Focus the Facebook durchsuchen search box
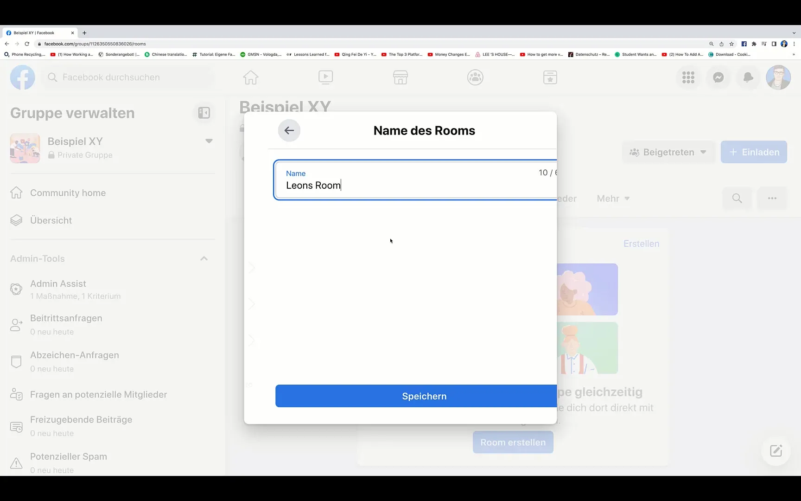Image resolution: width=801 pixels, height=501 pixels. click(x=130, y=77)
